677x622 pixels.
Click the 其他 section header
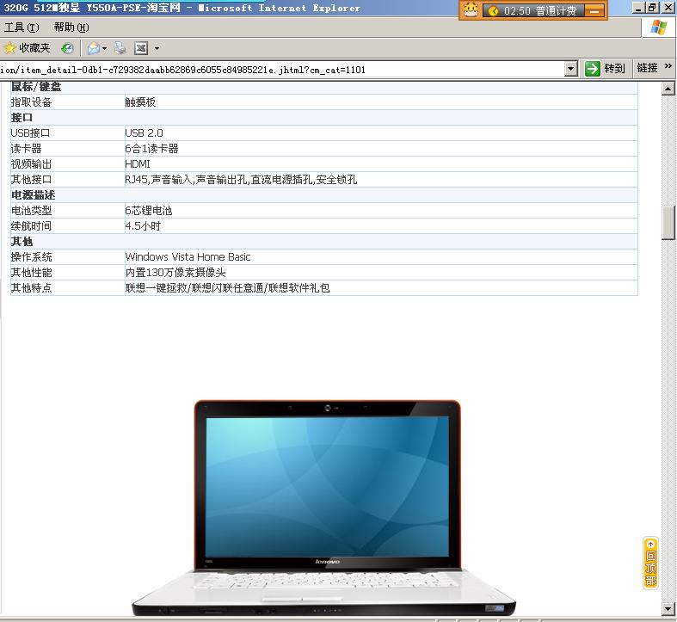point(22,242)
